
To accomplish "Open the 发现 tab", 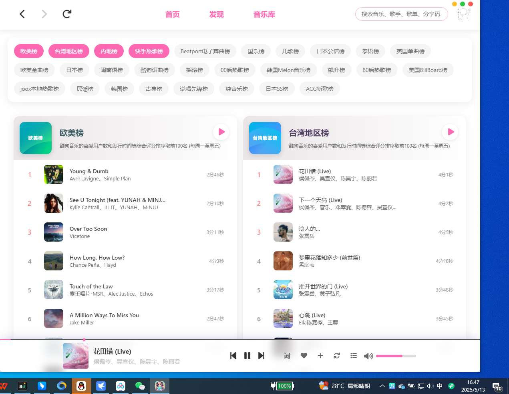I will 217,14.
